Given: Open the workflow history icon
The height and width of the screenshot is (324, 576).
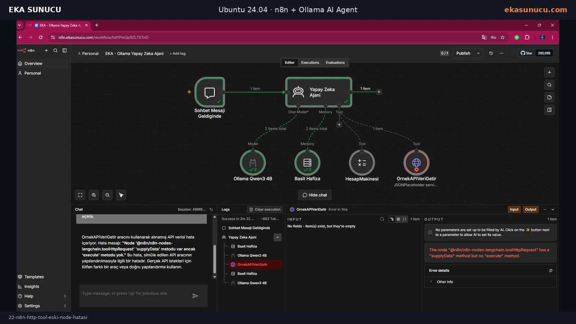Looking at the screenshot, I should click(491, 53).
